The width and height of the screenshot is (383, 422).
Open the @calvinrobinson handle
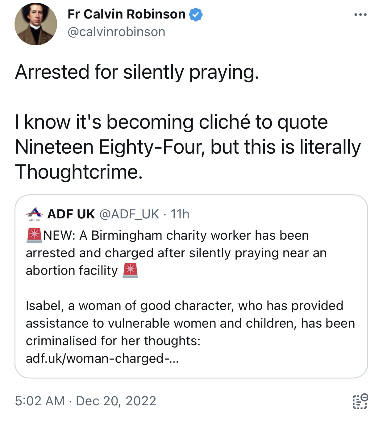[x=116, y=32]
